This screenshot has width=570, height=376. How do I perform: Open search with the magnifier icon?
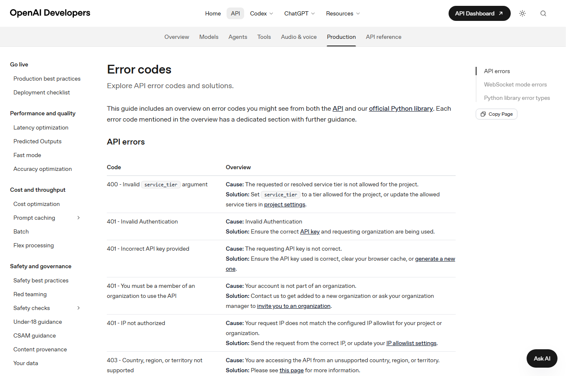tap(543, 13)
